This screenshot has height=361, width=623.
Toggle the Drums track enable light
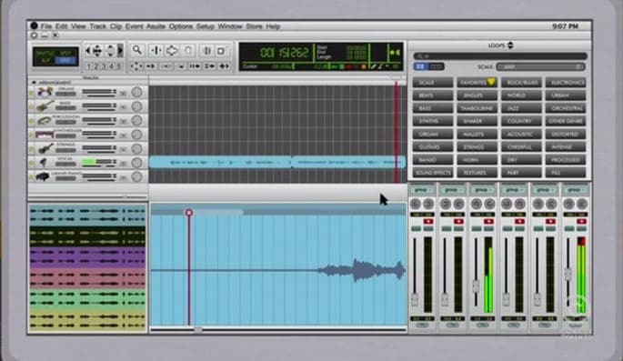point(32,93)
